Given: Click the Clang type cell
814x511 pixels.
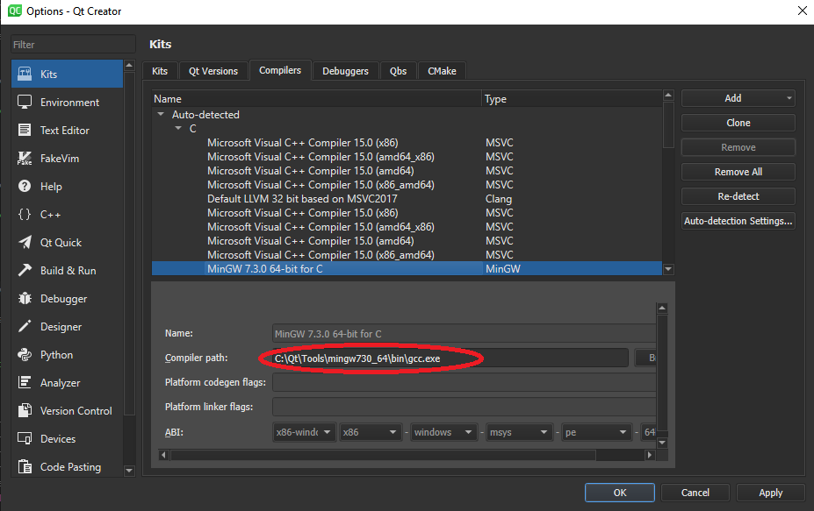Looking at the screenshot, I should [499, 198].
